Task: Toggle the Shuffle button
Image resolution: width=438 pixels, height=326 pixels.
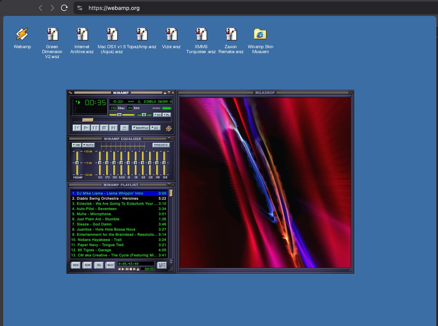Action: click(x=141, y=128)
